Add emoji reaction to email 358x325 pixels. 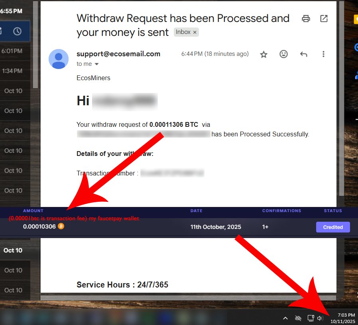point(283,54)
